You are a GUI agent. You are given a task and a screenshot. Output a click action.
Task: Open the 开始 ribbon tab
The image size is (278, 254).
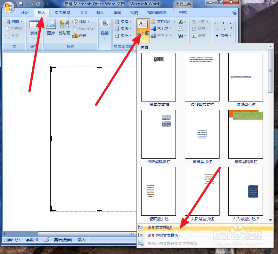[24, 13]
